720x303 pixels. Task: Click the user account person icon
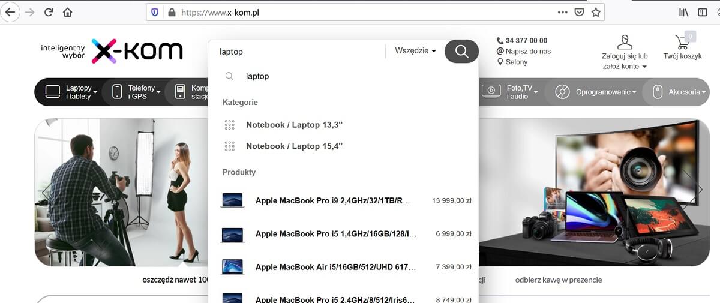tap(625, 41)
